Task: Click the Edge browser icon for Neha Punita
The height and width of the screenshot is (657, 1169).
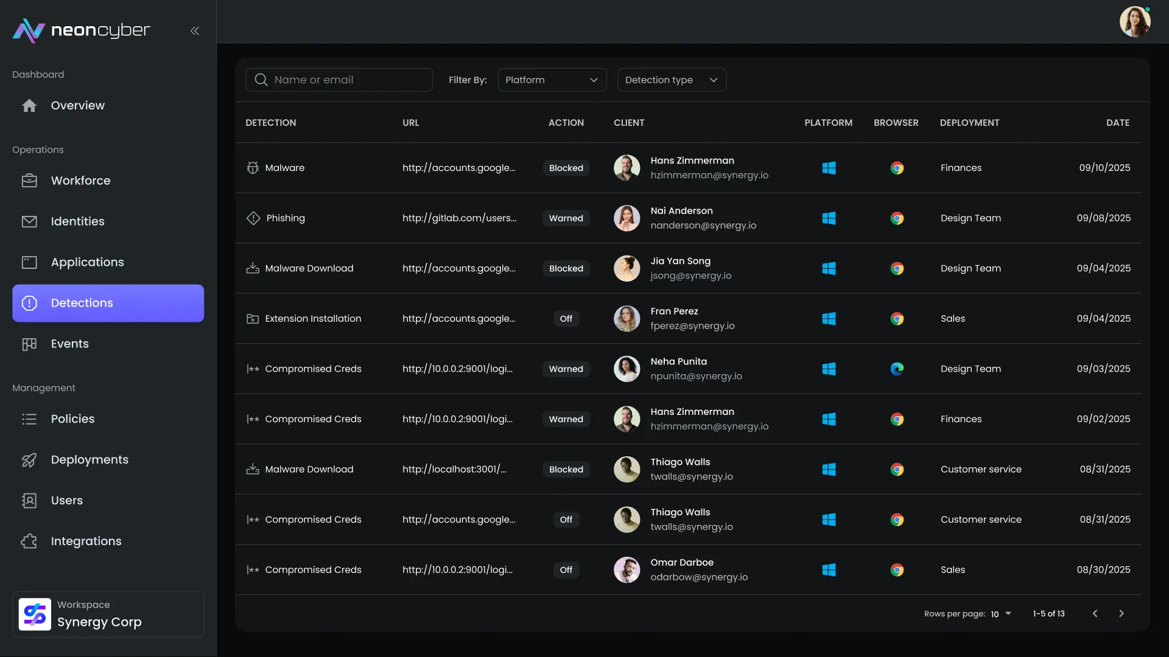Action: tap(897, 369)
